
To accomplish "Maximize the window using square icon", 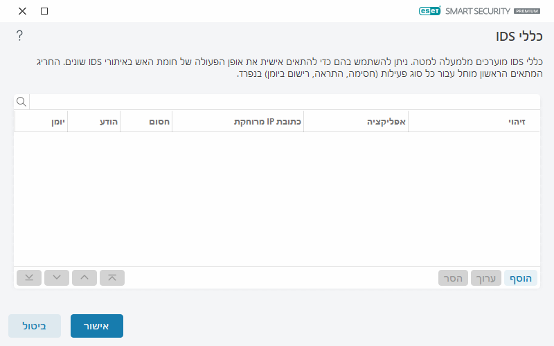I will click(x=44, y=11).
